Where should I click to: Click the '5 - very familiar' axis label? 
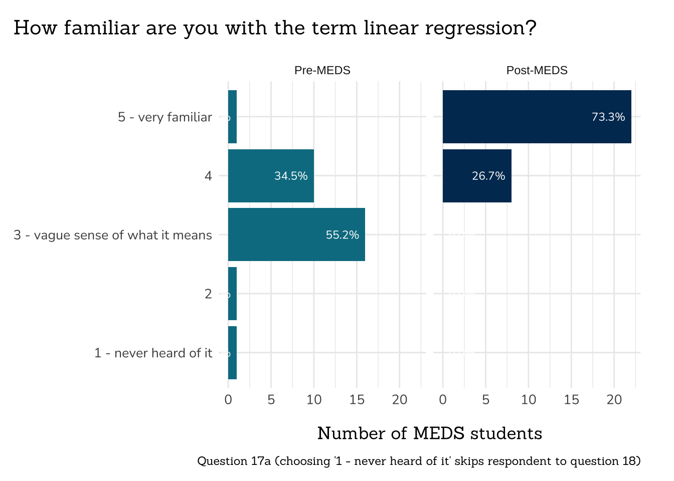tap(165, 117)
